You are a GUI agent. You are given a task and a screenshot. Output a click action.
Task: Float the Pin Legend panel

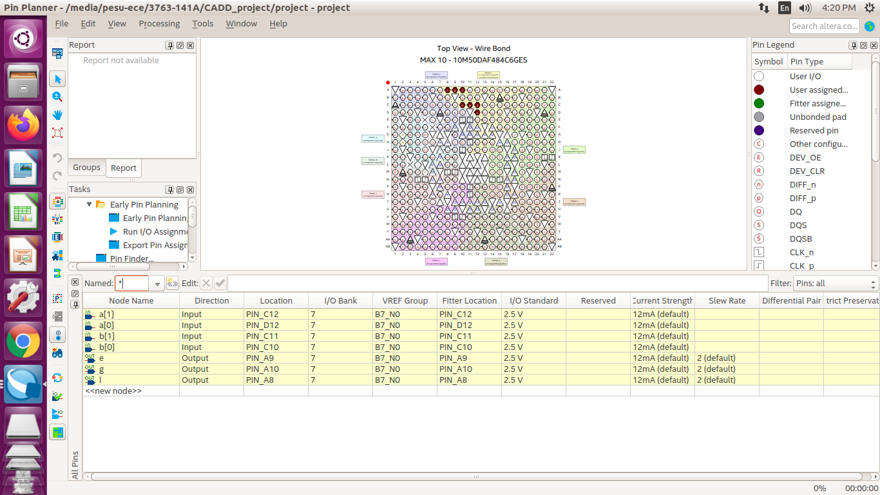[x=863, y=45]
